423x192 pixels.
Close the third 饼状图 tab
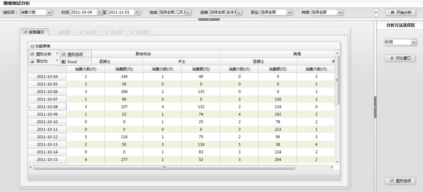click(x=150, y=32)
